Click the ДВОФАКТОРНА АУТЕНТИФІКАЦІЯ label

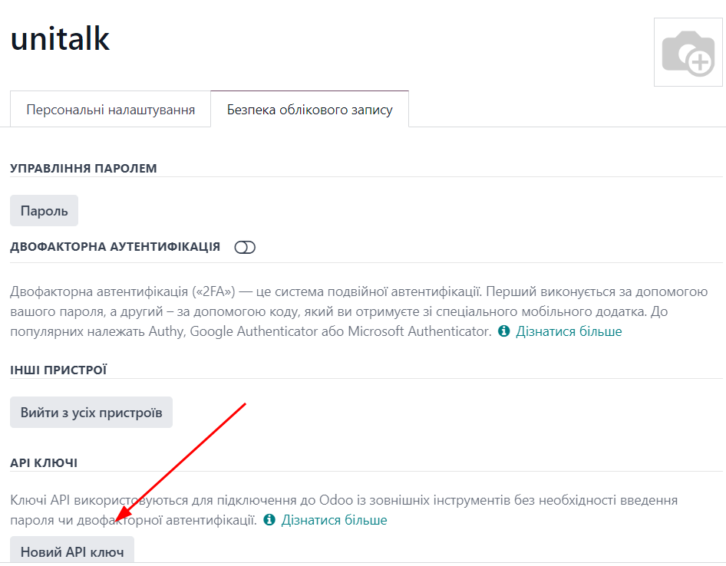tap(115, 247)
